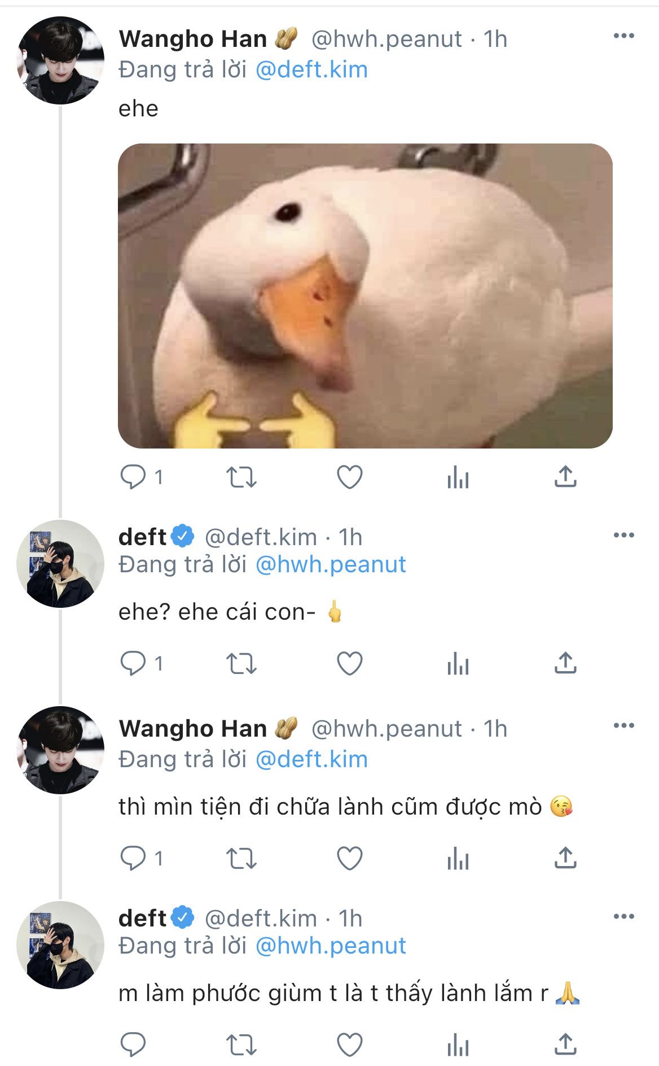Open more options on the duck image tweet
The height and width of the screenshot is (1066, 659).
[623, 36]
